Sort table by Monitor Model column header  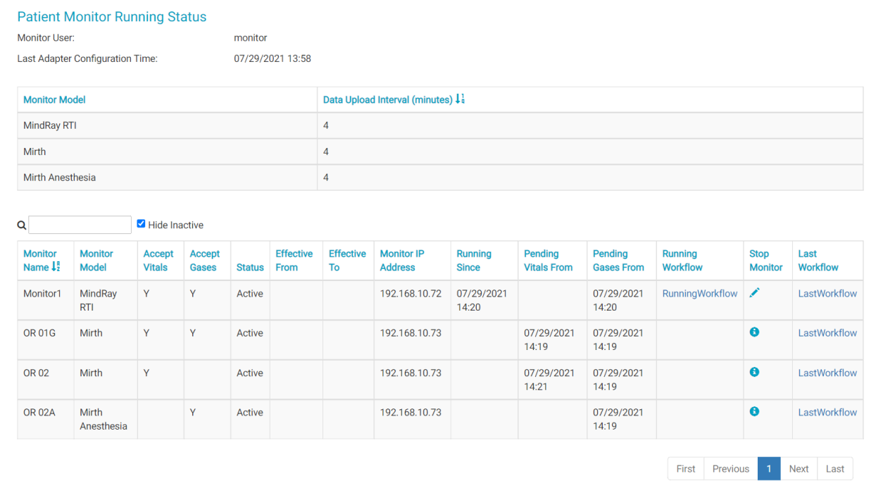[x=96, y=261]
